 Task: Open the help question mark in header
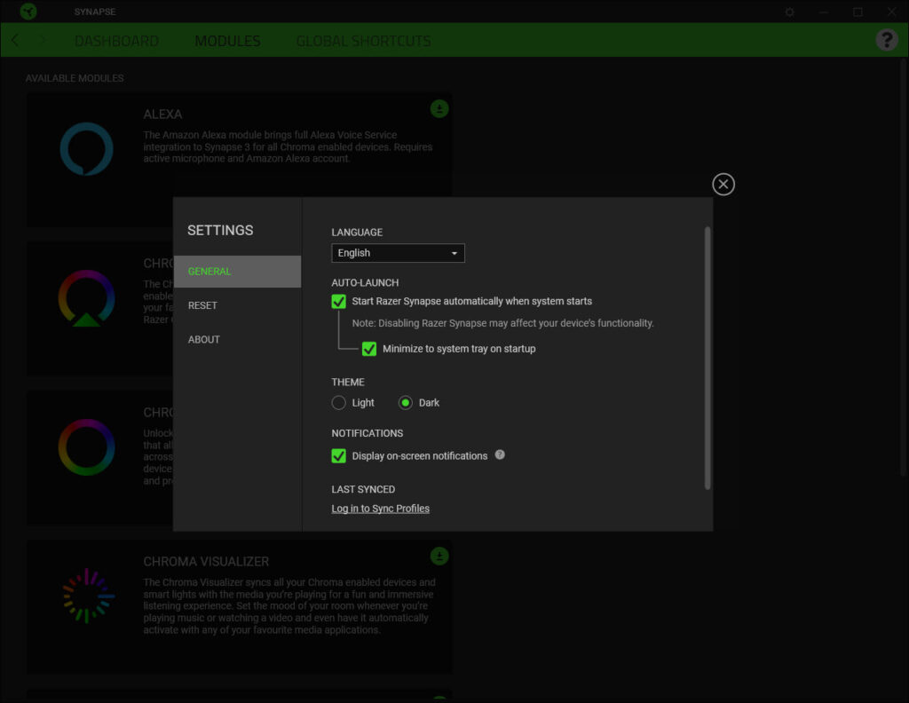[887, 40]
